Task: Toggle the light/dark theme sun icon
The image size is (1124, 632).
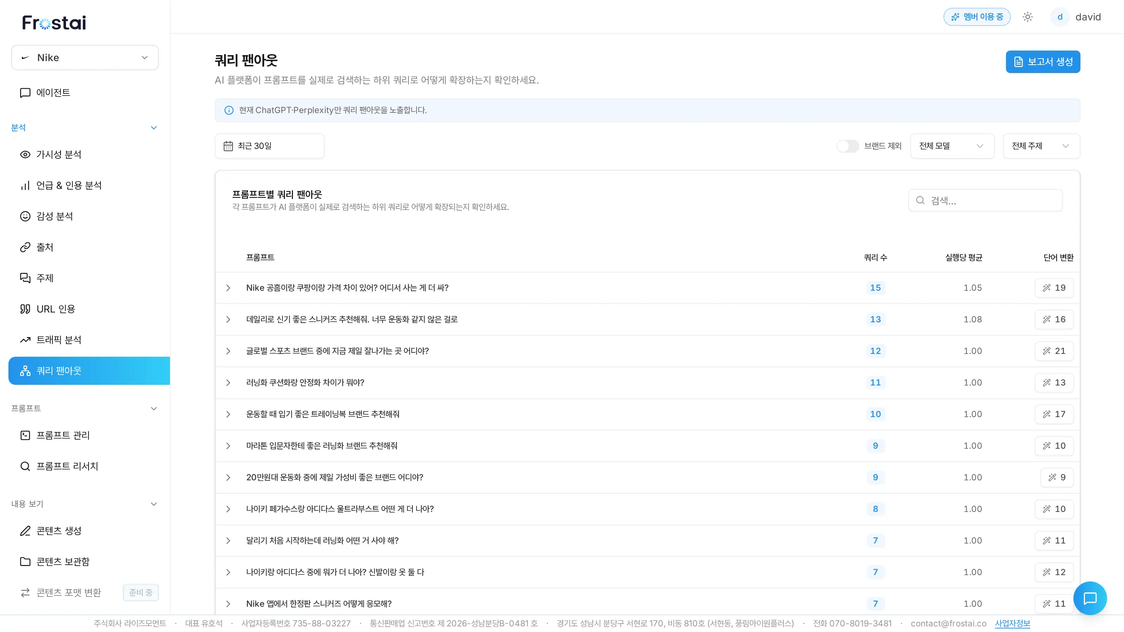Action: coord(1027,17)
